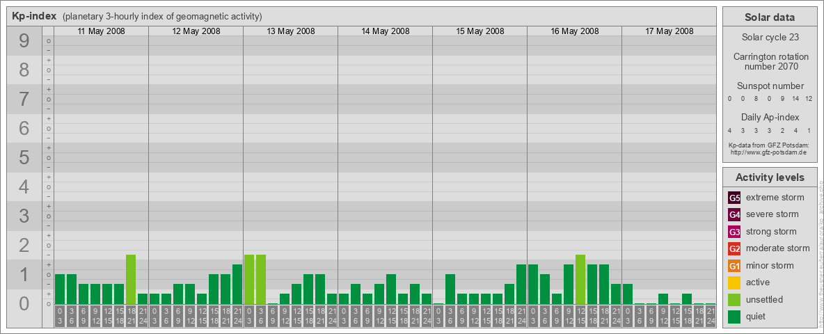The width and height of the screenshot is (824, 334).
Task: Select the 14 May 2008 date header
Action: click(x=385, y=31)
